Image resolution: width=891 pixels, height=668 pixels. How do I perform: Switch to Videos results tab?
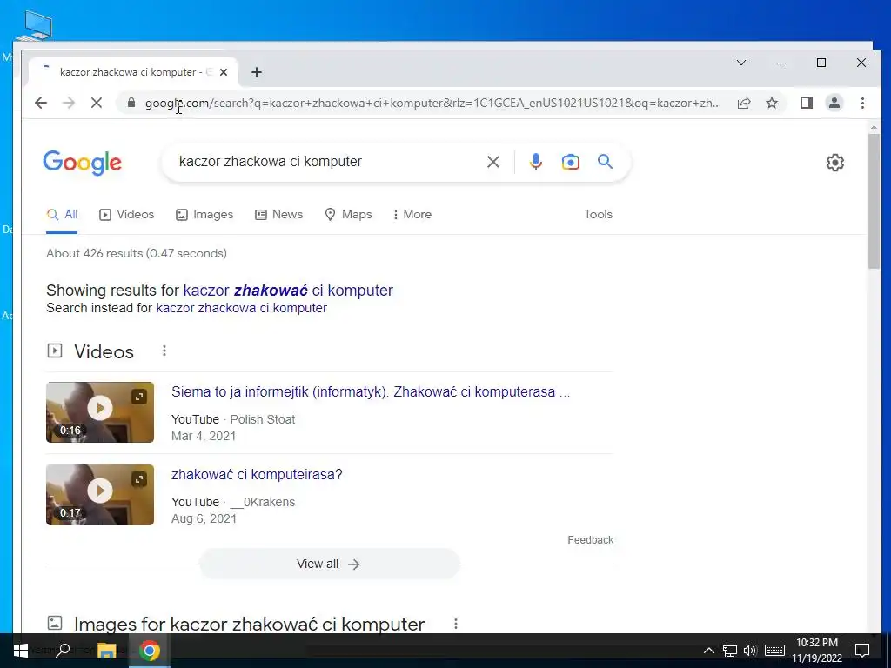click(x=127, y=215)
